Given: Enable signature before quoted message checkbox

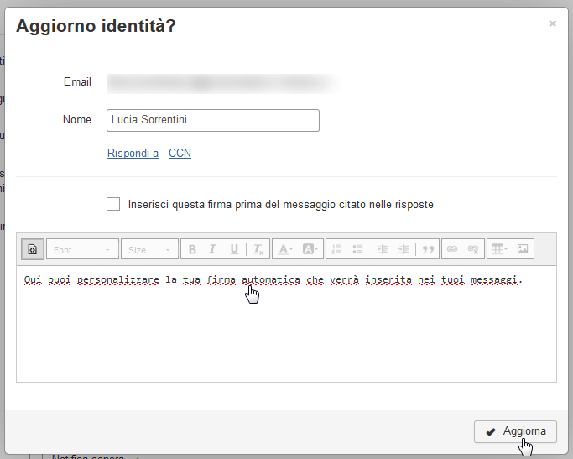Looking at the screenshot, I should point(113,204).
